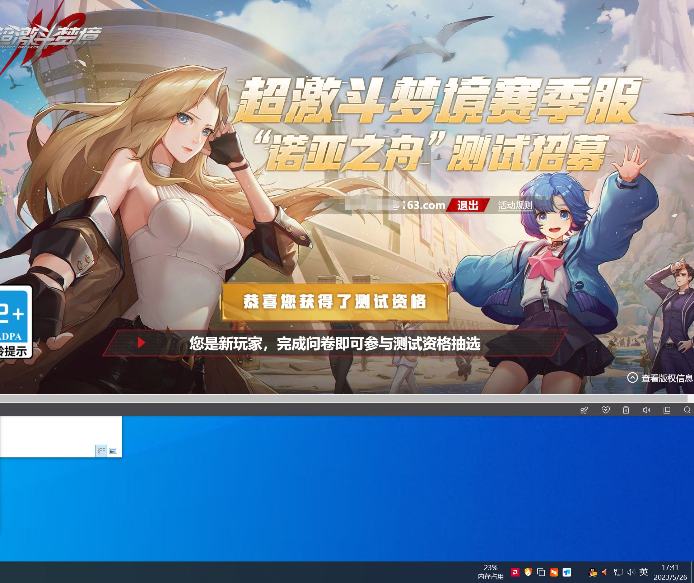
Task: Open the 活动规则 rules link
Action: tap(515, 205)
